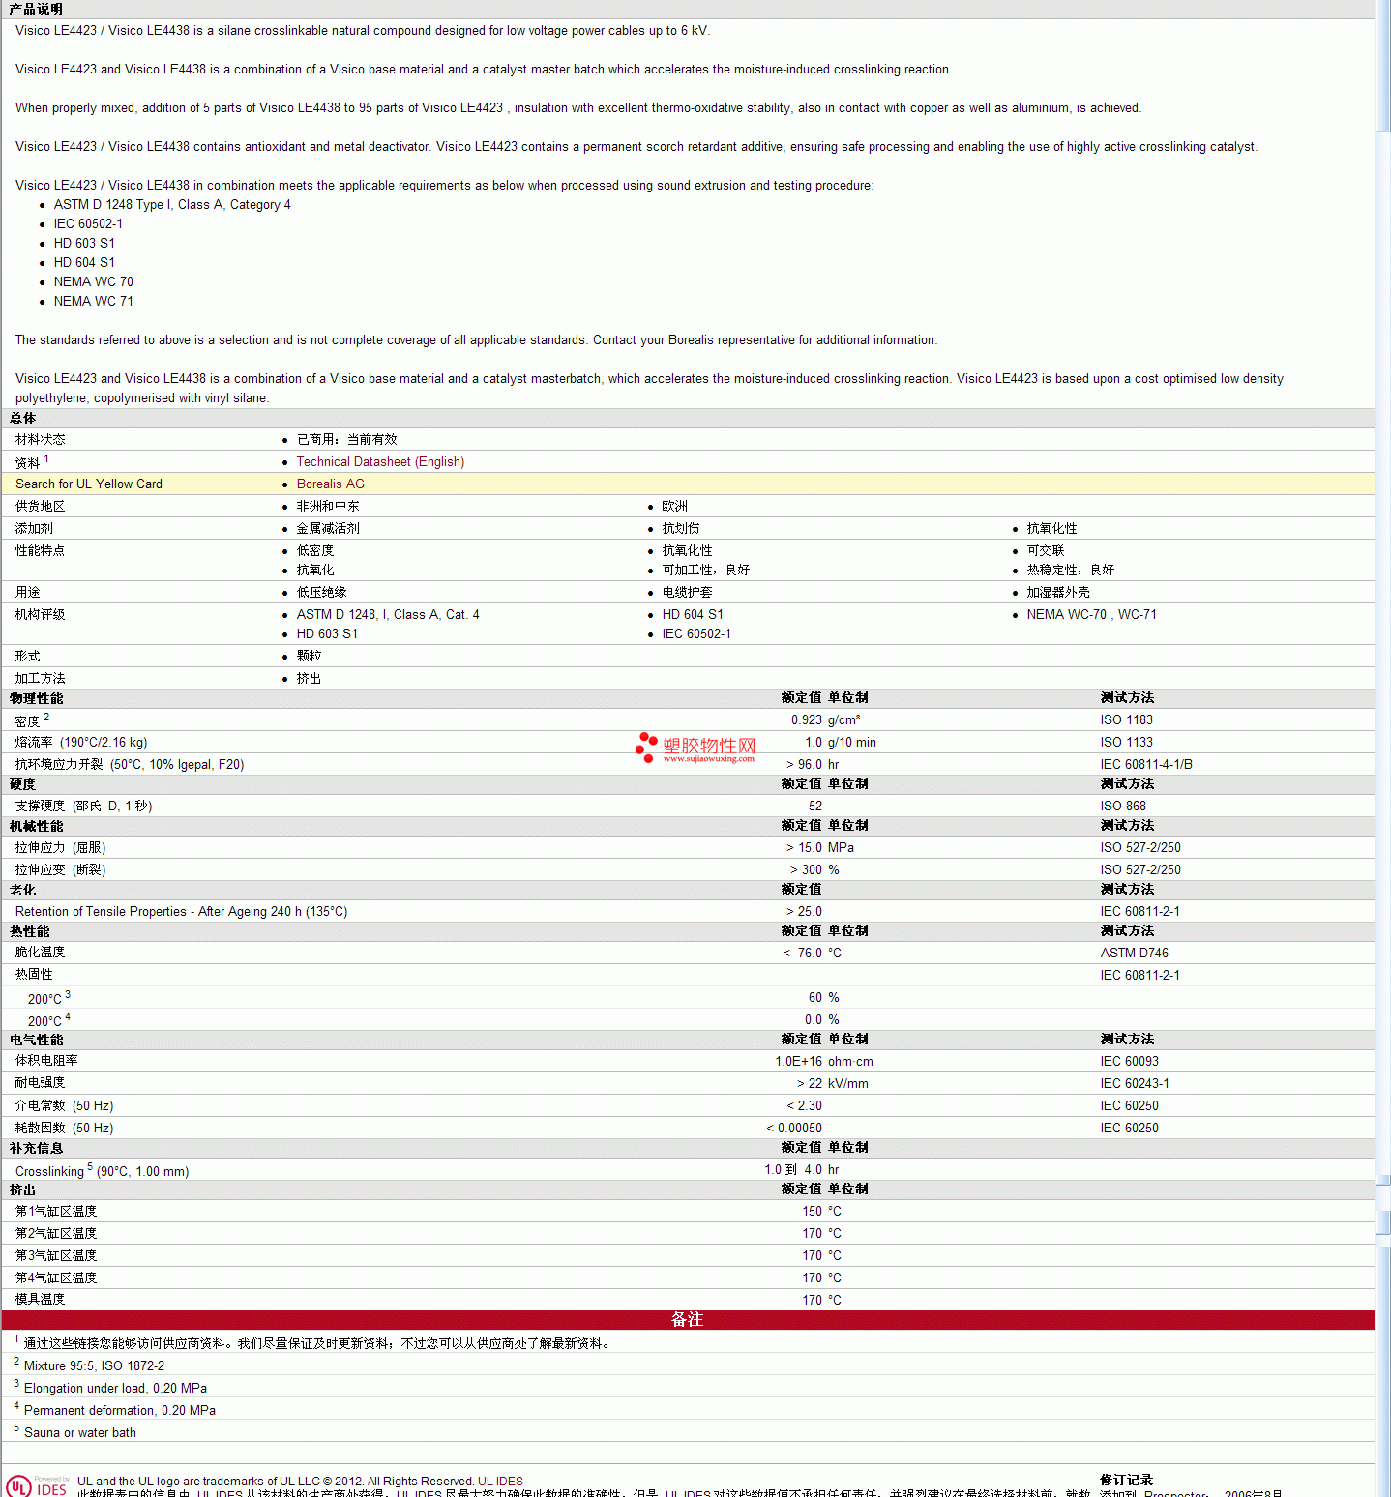Select the 总体 section header
The height and width of the screenshot is (1497, 1391).
[x=22, y=419]
